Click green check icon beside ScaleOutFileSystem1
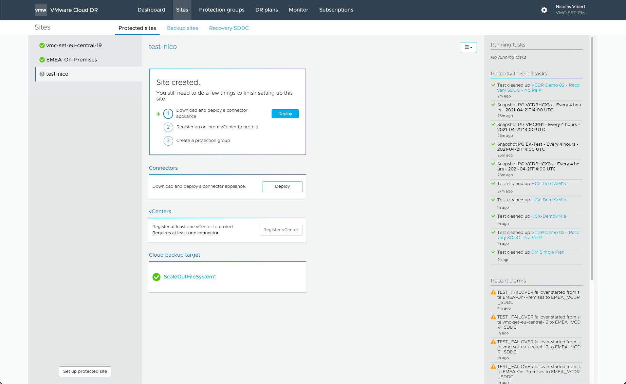Screen dimensions: 626x384 coord(156,277)
